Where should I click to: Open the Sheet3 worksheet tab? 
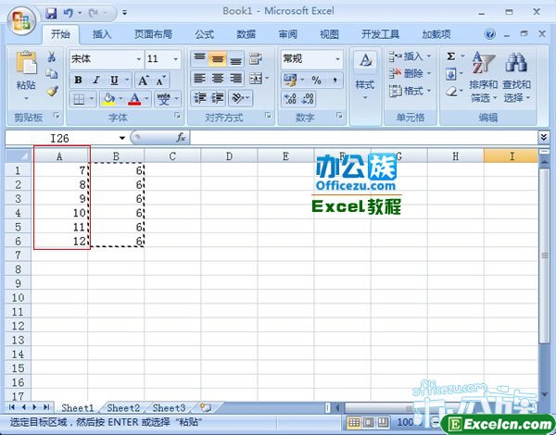(x=169, y=408)
